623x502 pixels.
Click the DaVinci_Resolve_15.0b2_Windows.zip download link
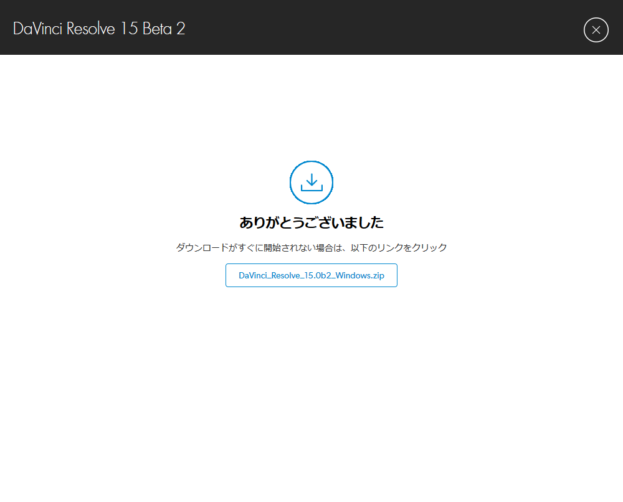(x=311, y=275)
